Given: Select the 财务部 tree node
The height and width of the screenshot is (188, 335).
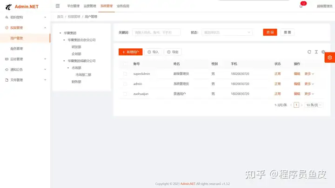Looking at the screenshot, I should 76,82.
